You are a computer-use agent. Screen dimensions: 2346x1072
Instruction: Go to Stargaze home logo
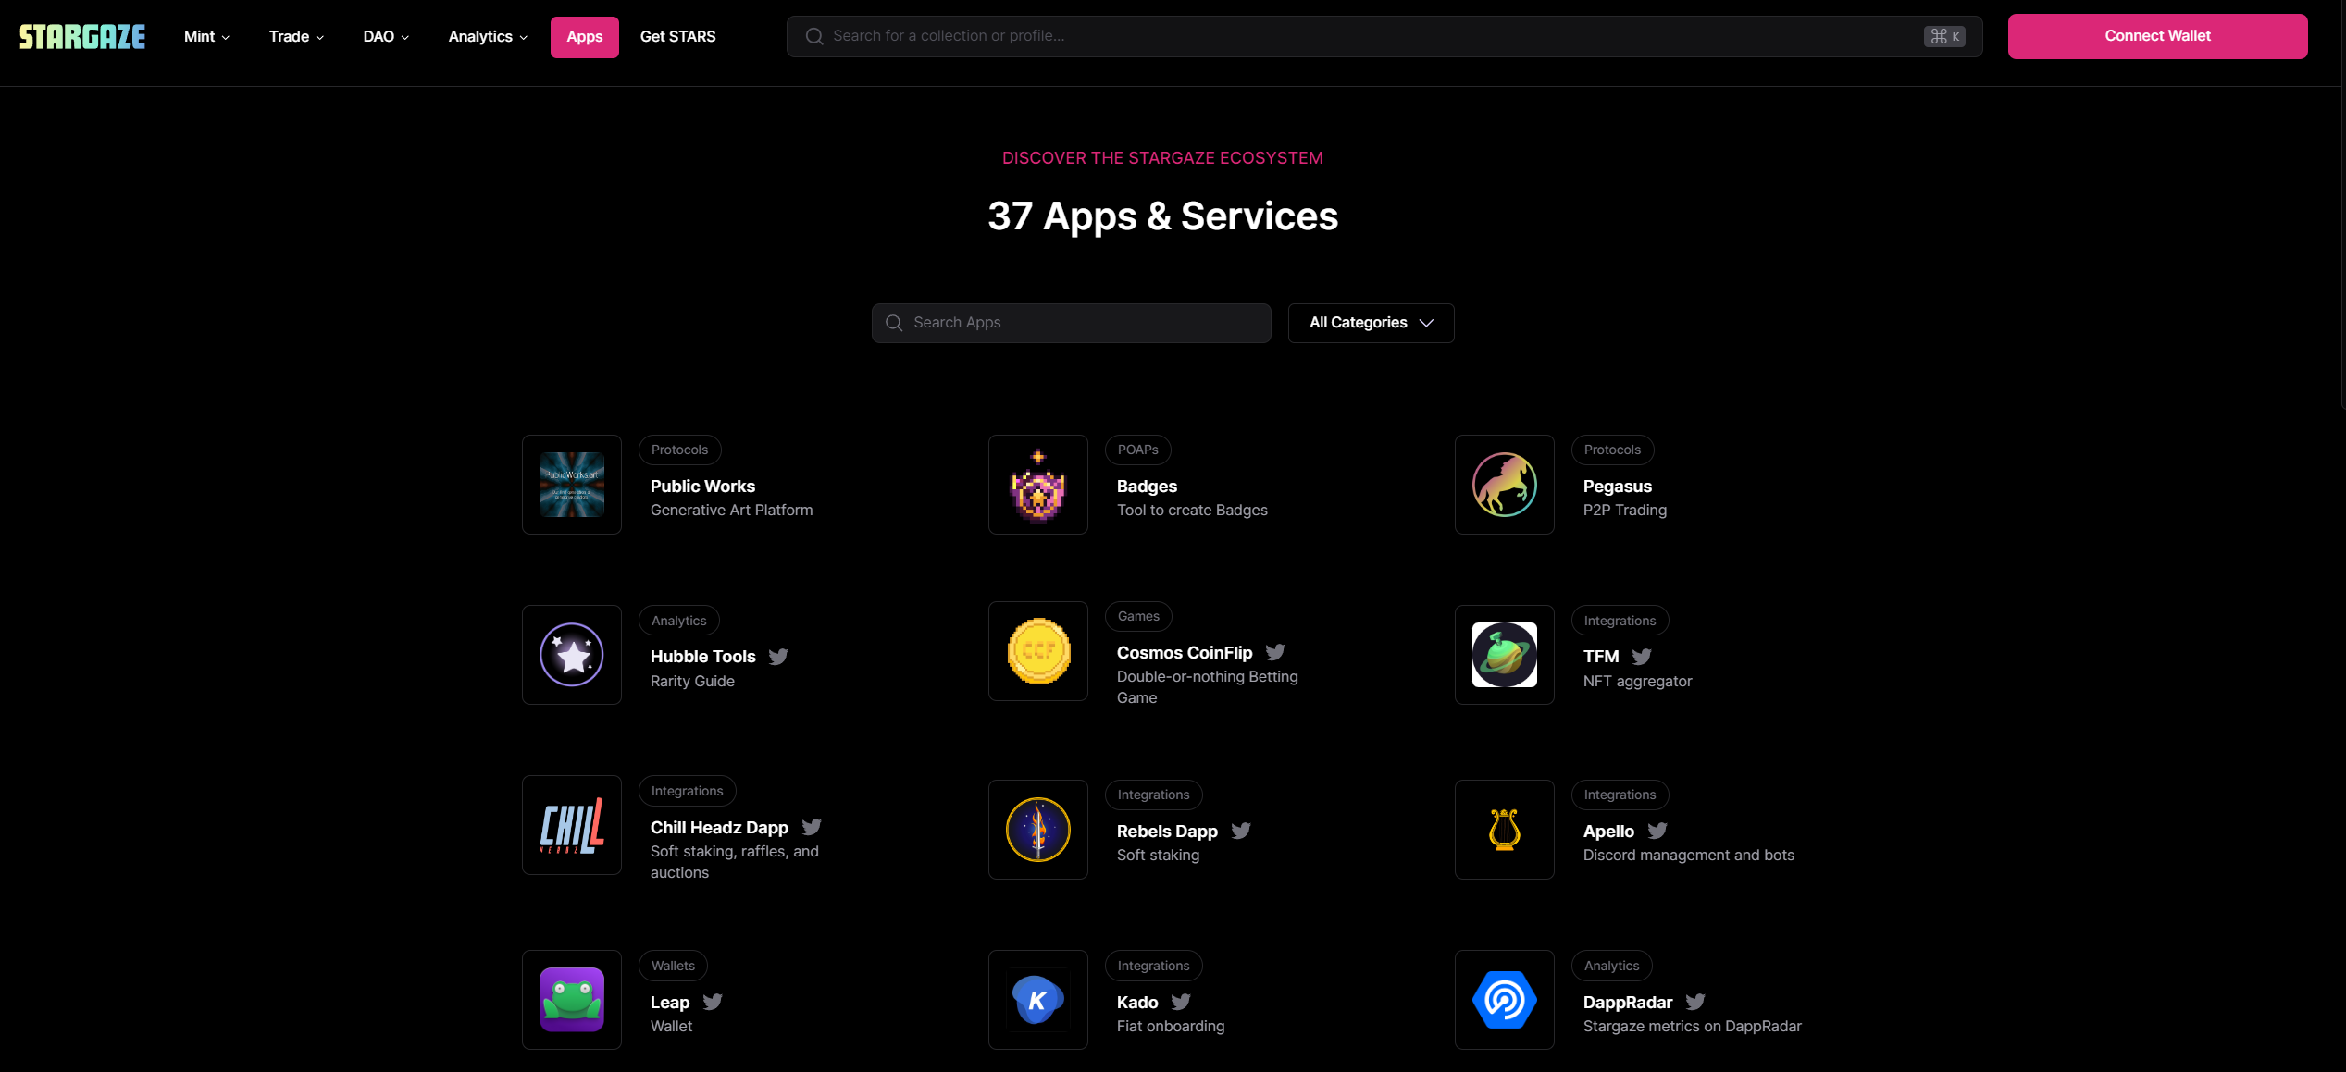[82, 37]
